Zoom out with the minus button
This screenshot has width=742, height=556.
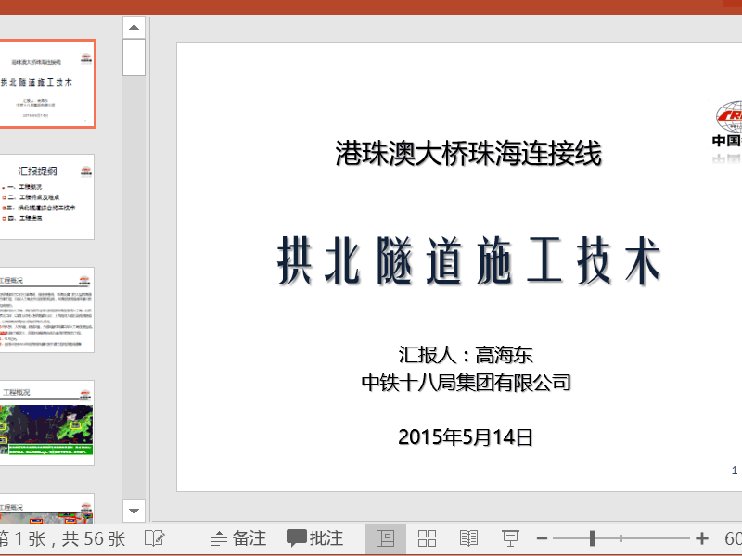pyautogui.click(x=543, y=538)
